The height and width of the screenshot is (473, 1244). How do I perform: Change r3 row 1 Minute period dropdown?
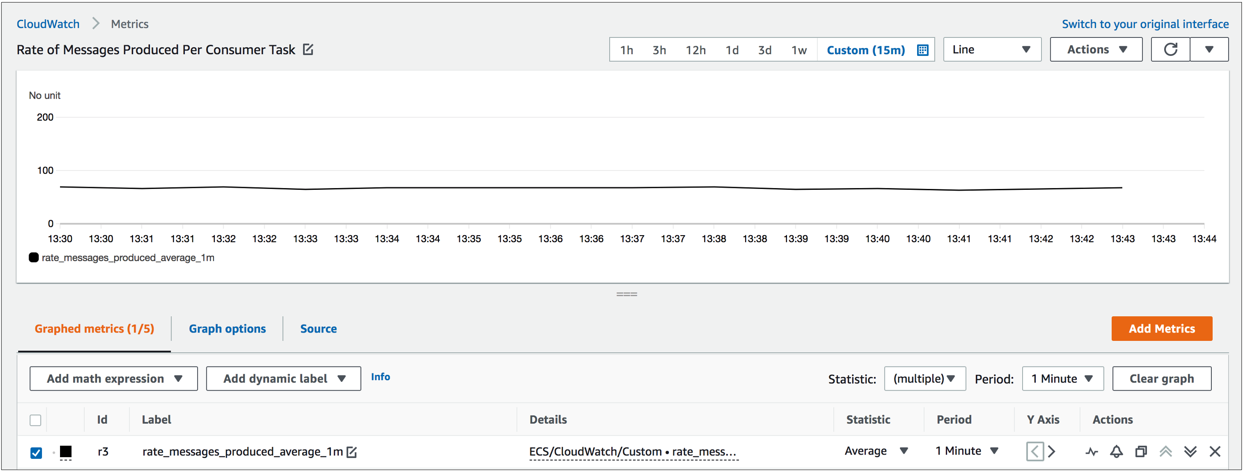click(x=967, y=451)
